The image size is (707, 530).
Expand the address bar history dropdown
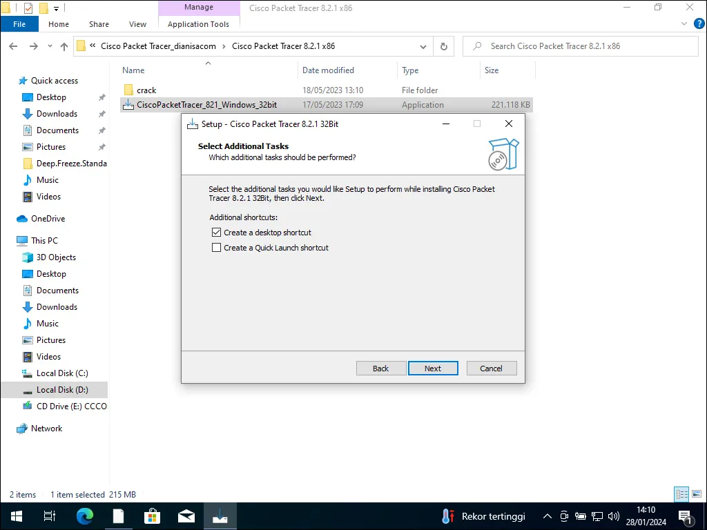(423, 46)
